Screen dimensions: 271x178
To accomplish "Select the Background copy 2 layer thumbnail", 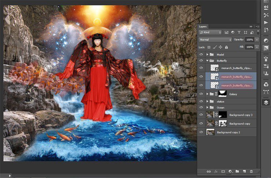I will [210, 132].
